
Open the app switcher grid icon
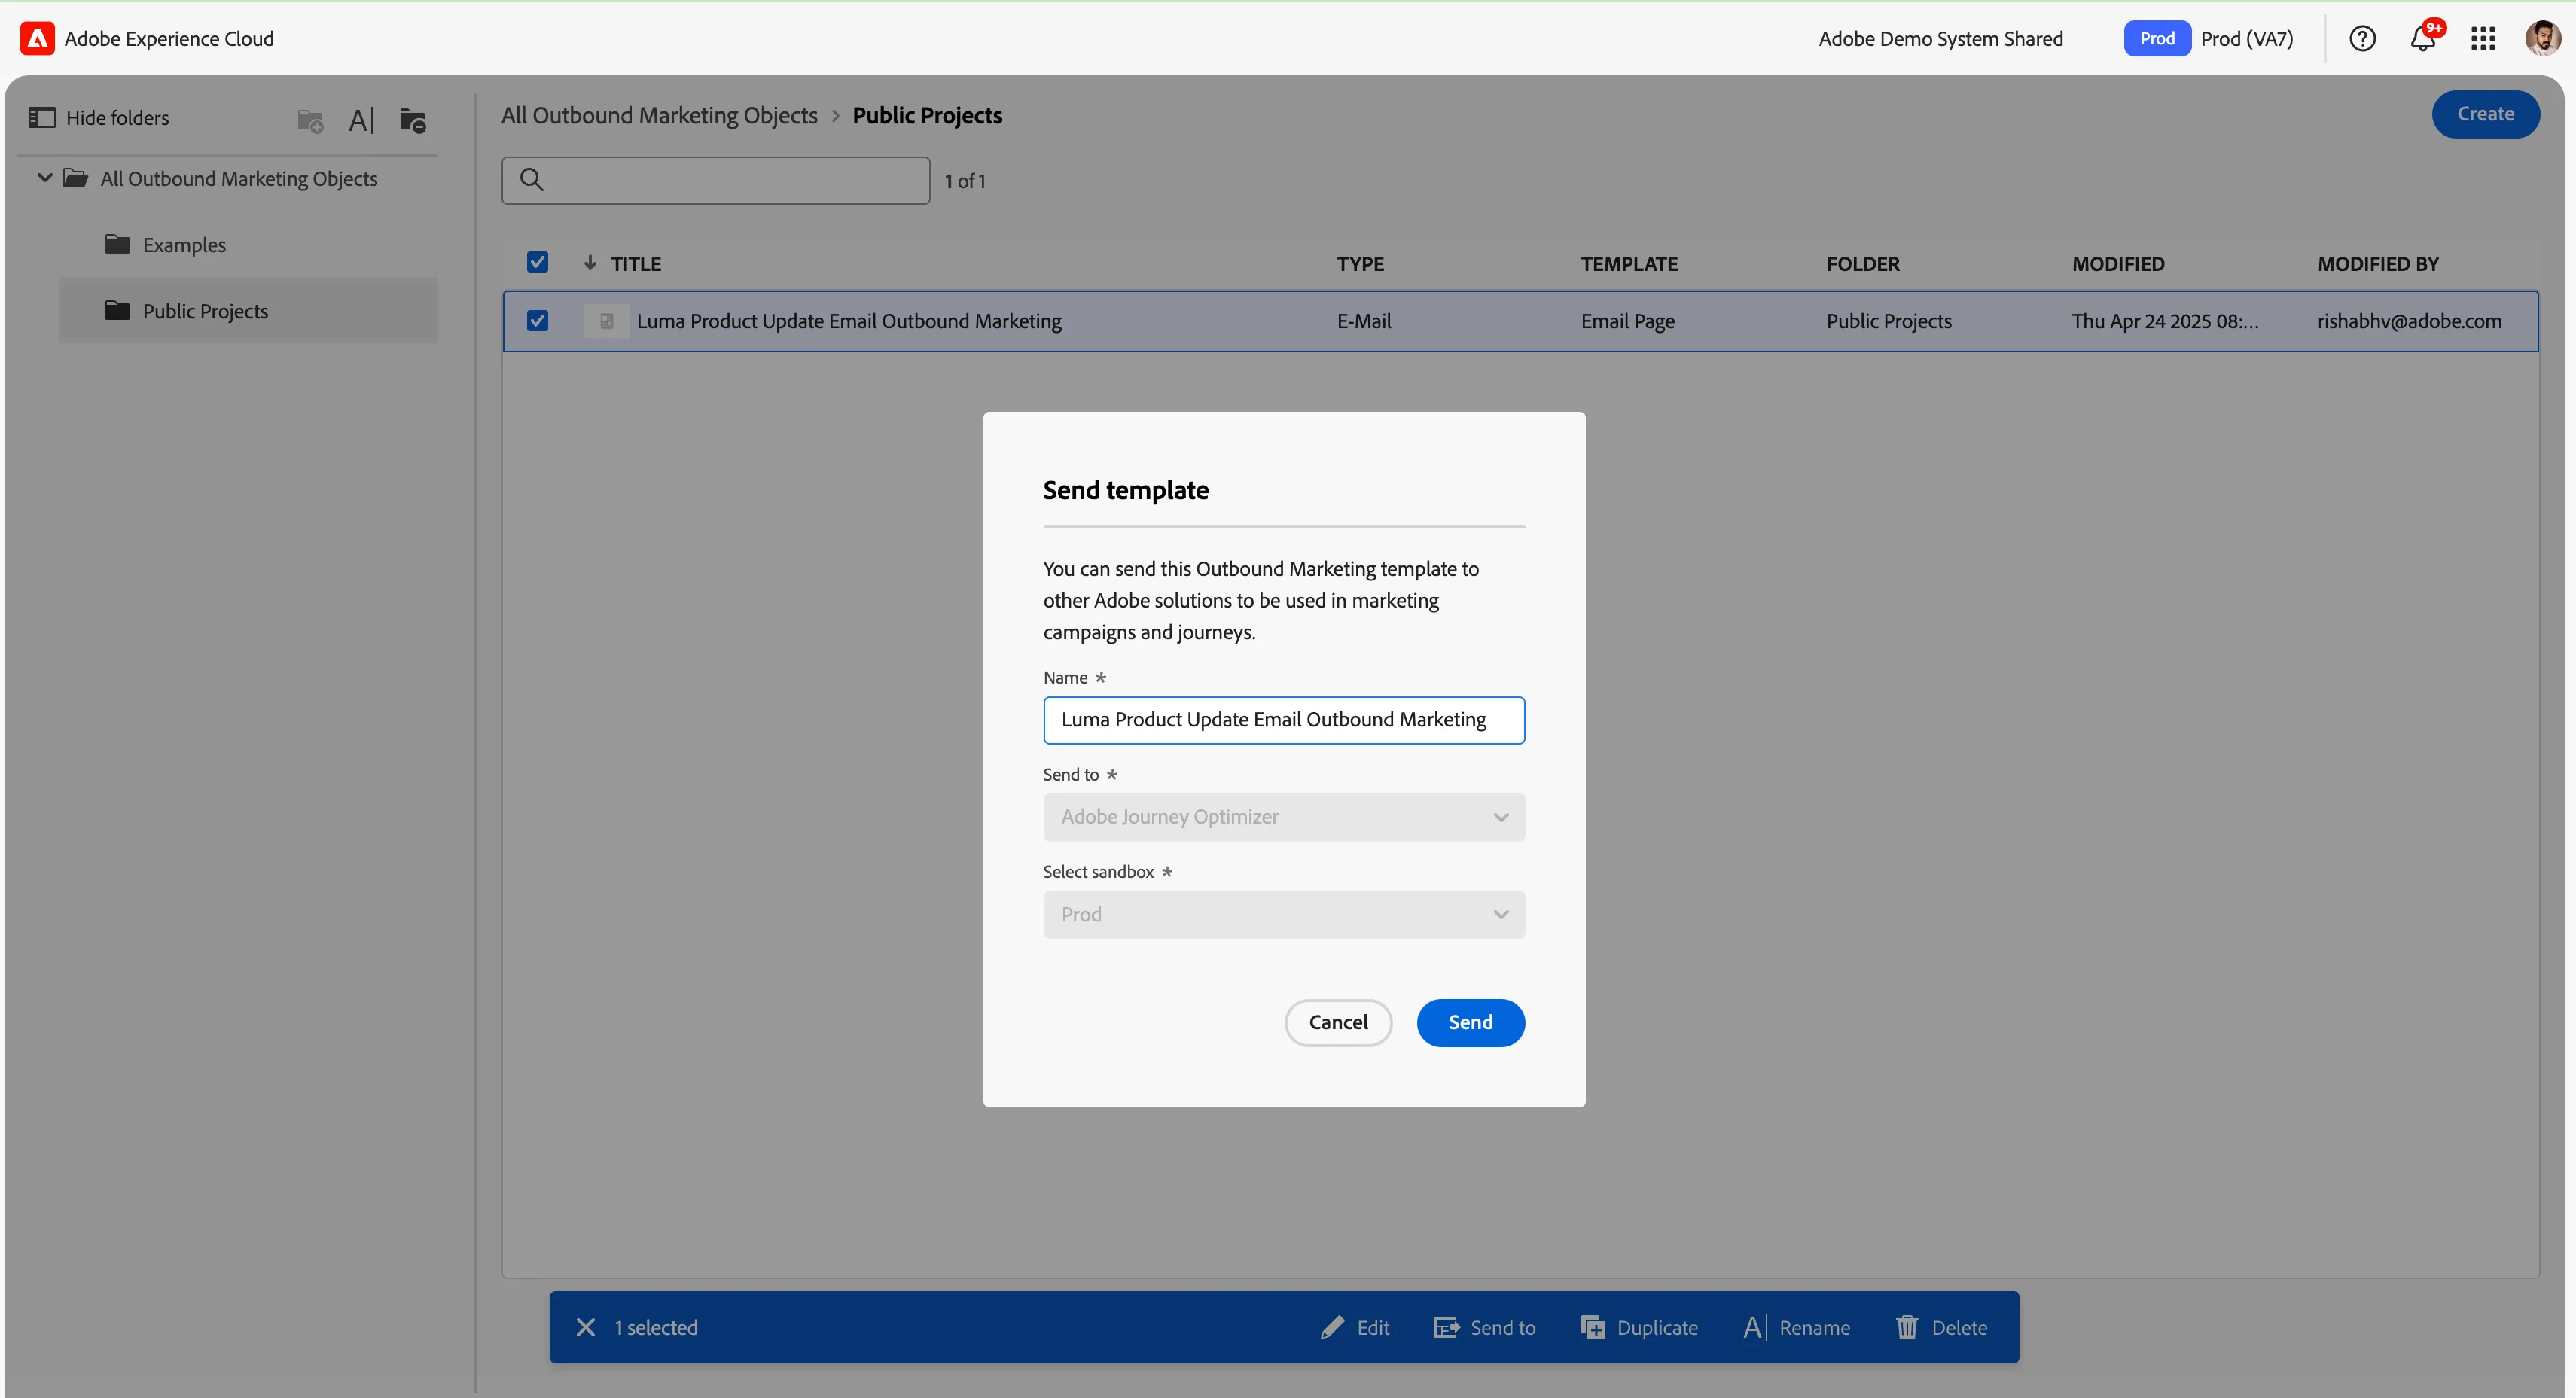pos(2483,38)
